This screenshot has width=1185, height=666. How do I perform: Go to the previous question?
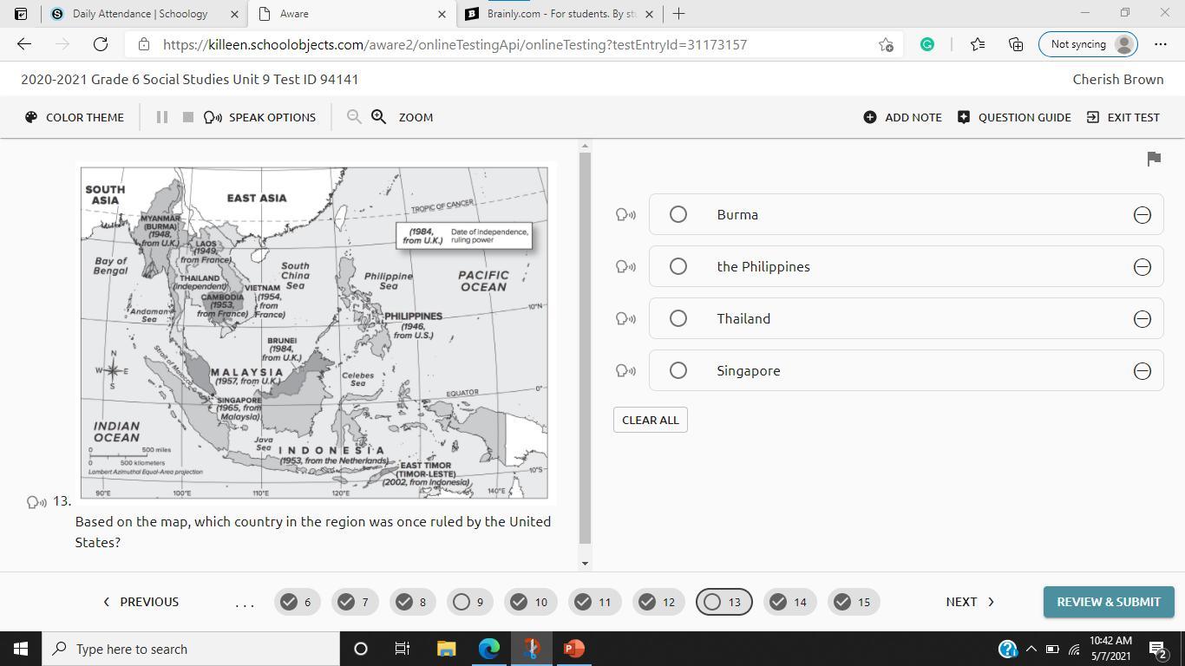(x=141, y=602)
